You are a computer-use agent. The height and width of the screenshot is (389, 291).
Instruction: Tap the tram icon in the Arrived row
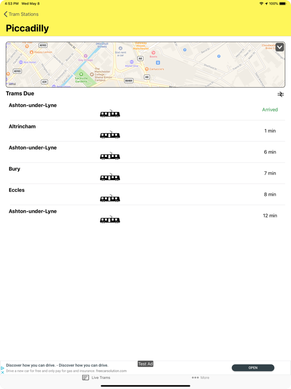click(110, 113)
